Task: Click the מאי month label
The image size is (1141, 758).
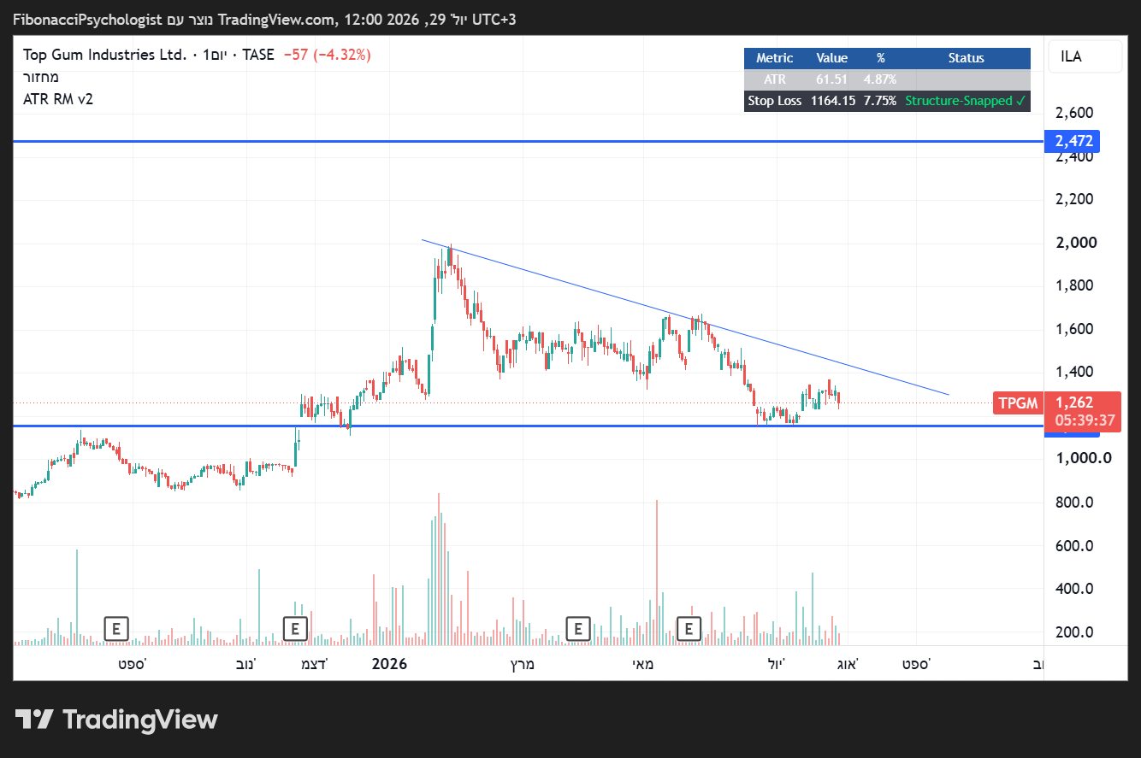Action: click(x=643, y=664)
